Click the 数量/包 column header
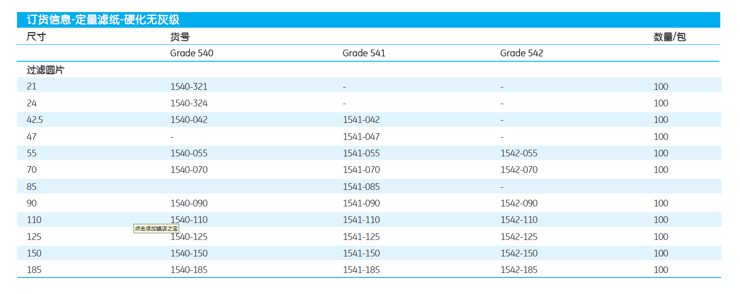 (x=670, y=37)
